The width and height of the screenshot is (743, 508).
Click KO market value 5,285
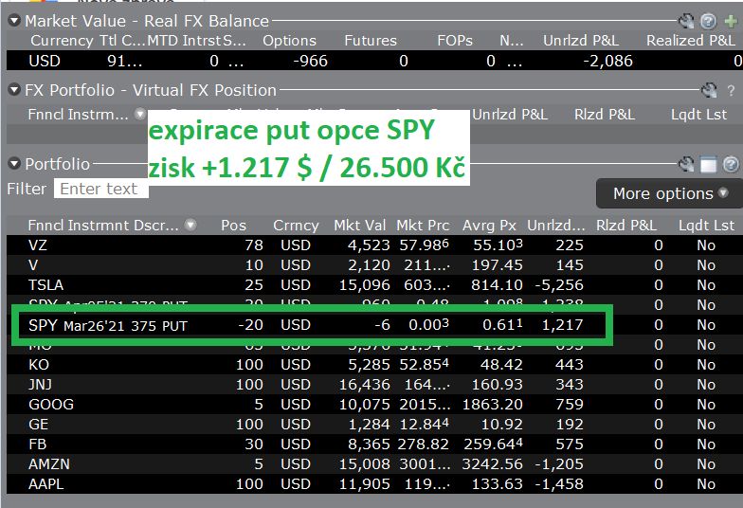(x=370, y=364)
